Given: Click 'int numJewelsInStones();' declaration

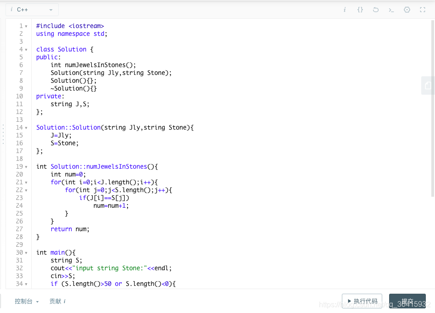Looking at the screenshot, I should [x=93, y=65].
